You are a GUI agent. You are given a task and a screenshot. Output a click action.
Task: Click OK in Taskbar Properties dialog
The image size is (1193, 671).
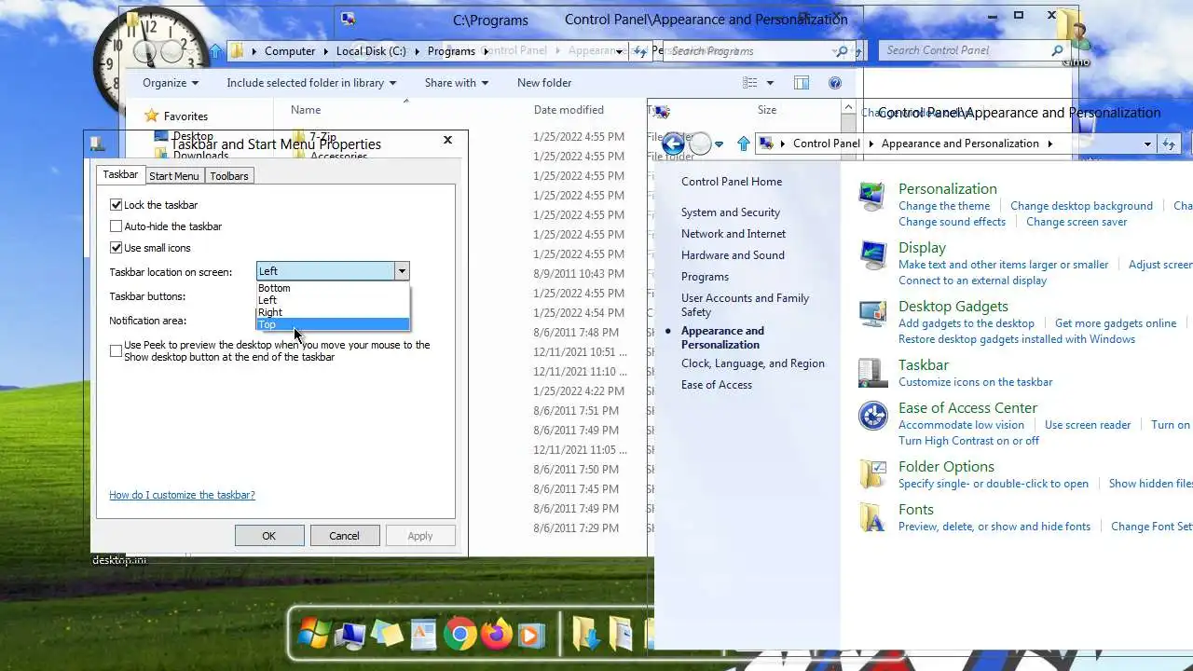pyautogui.click(x=269, y=536)
